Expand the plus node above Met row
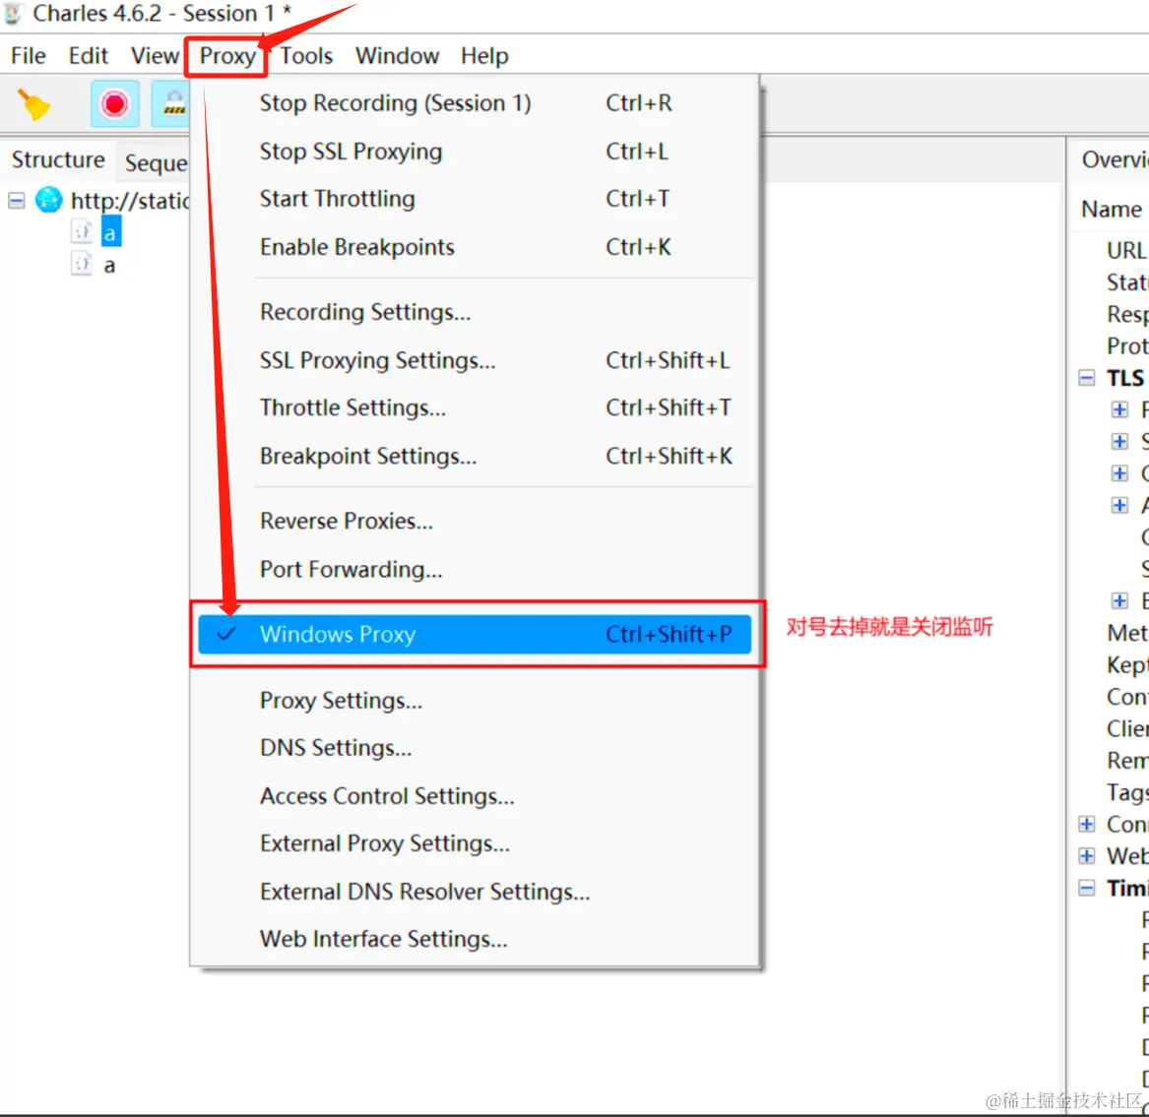The width and height of the screenshot is (1149, 1117). click(x=1118, y=600)
